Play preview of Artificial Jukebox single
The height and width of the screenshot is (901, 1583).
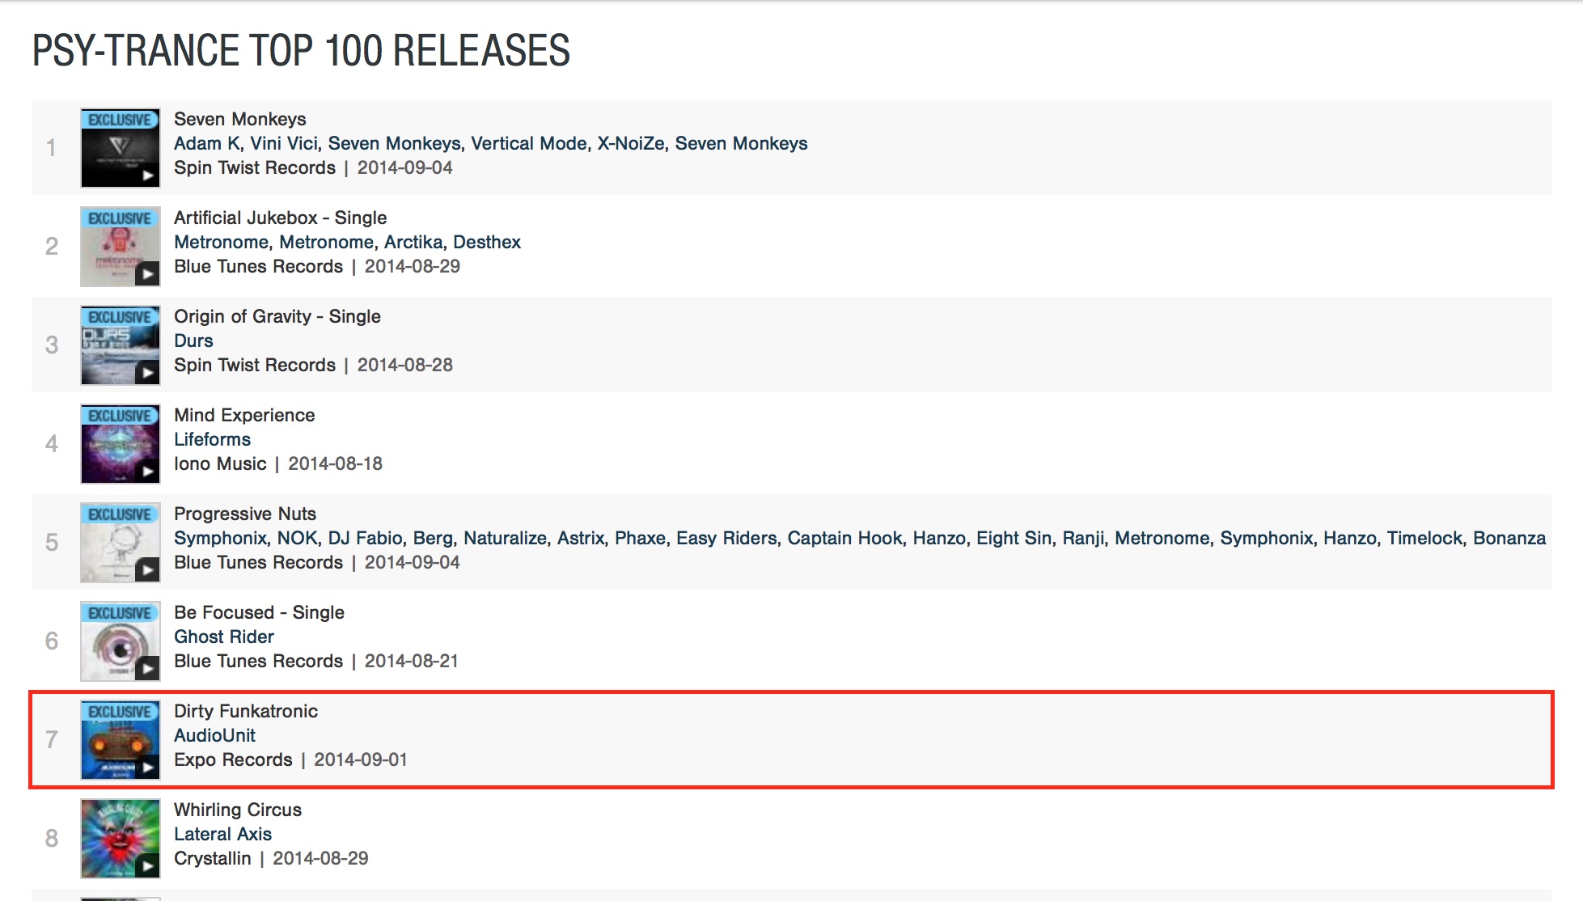pyautogui.click(x=147, y=273)
